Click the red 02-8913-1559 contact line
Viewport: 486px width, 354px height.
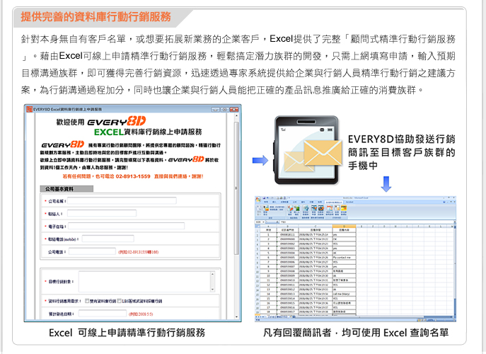[133, 176]
